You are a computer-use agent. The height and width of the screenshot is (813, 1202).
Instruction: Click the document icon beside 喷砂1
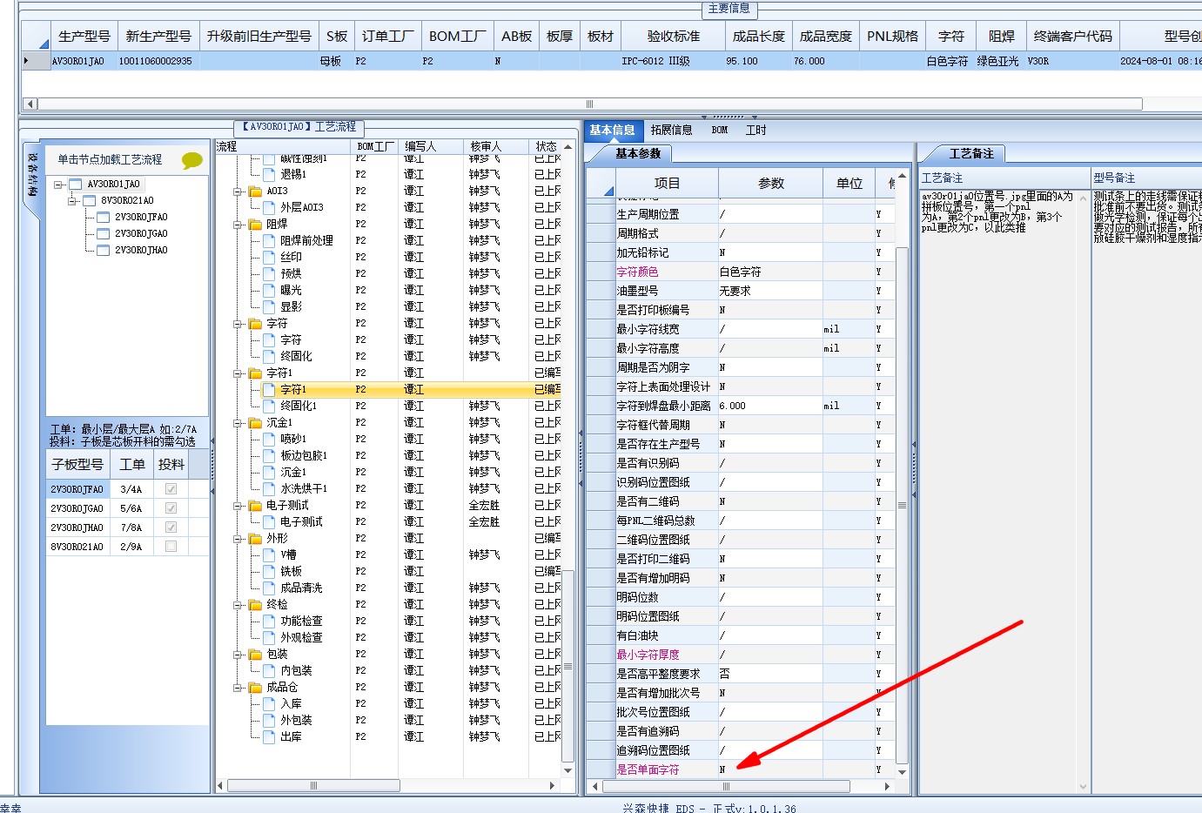(x=269, y=440)
